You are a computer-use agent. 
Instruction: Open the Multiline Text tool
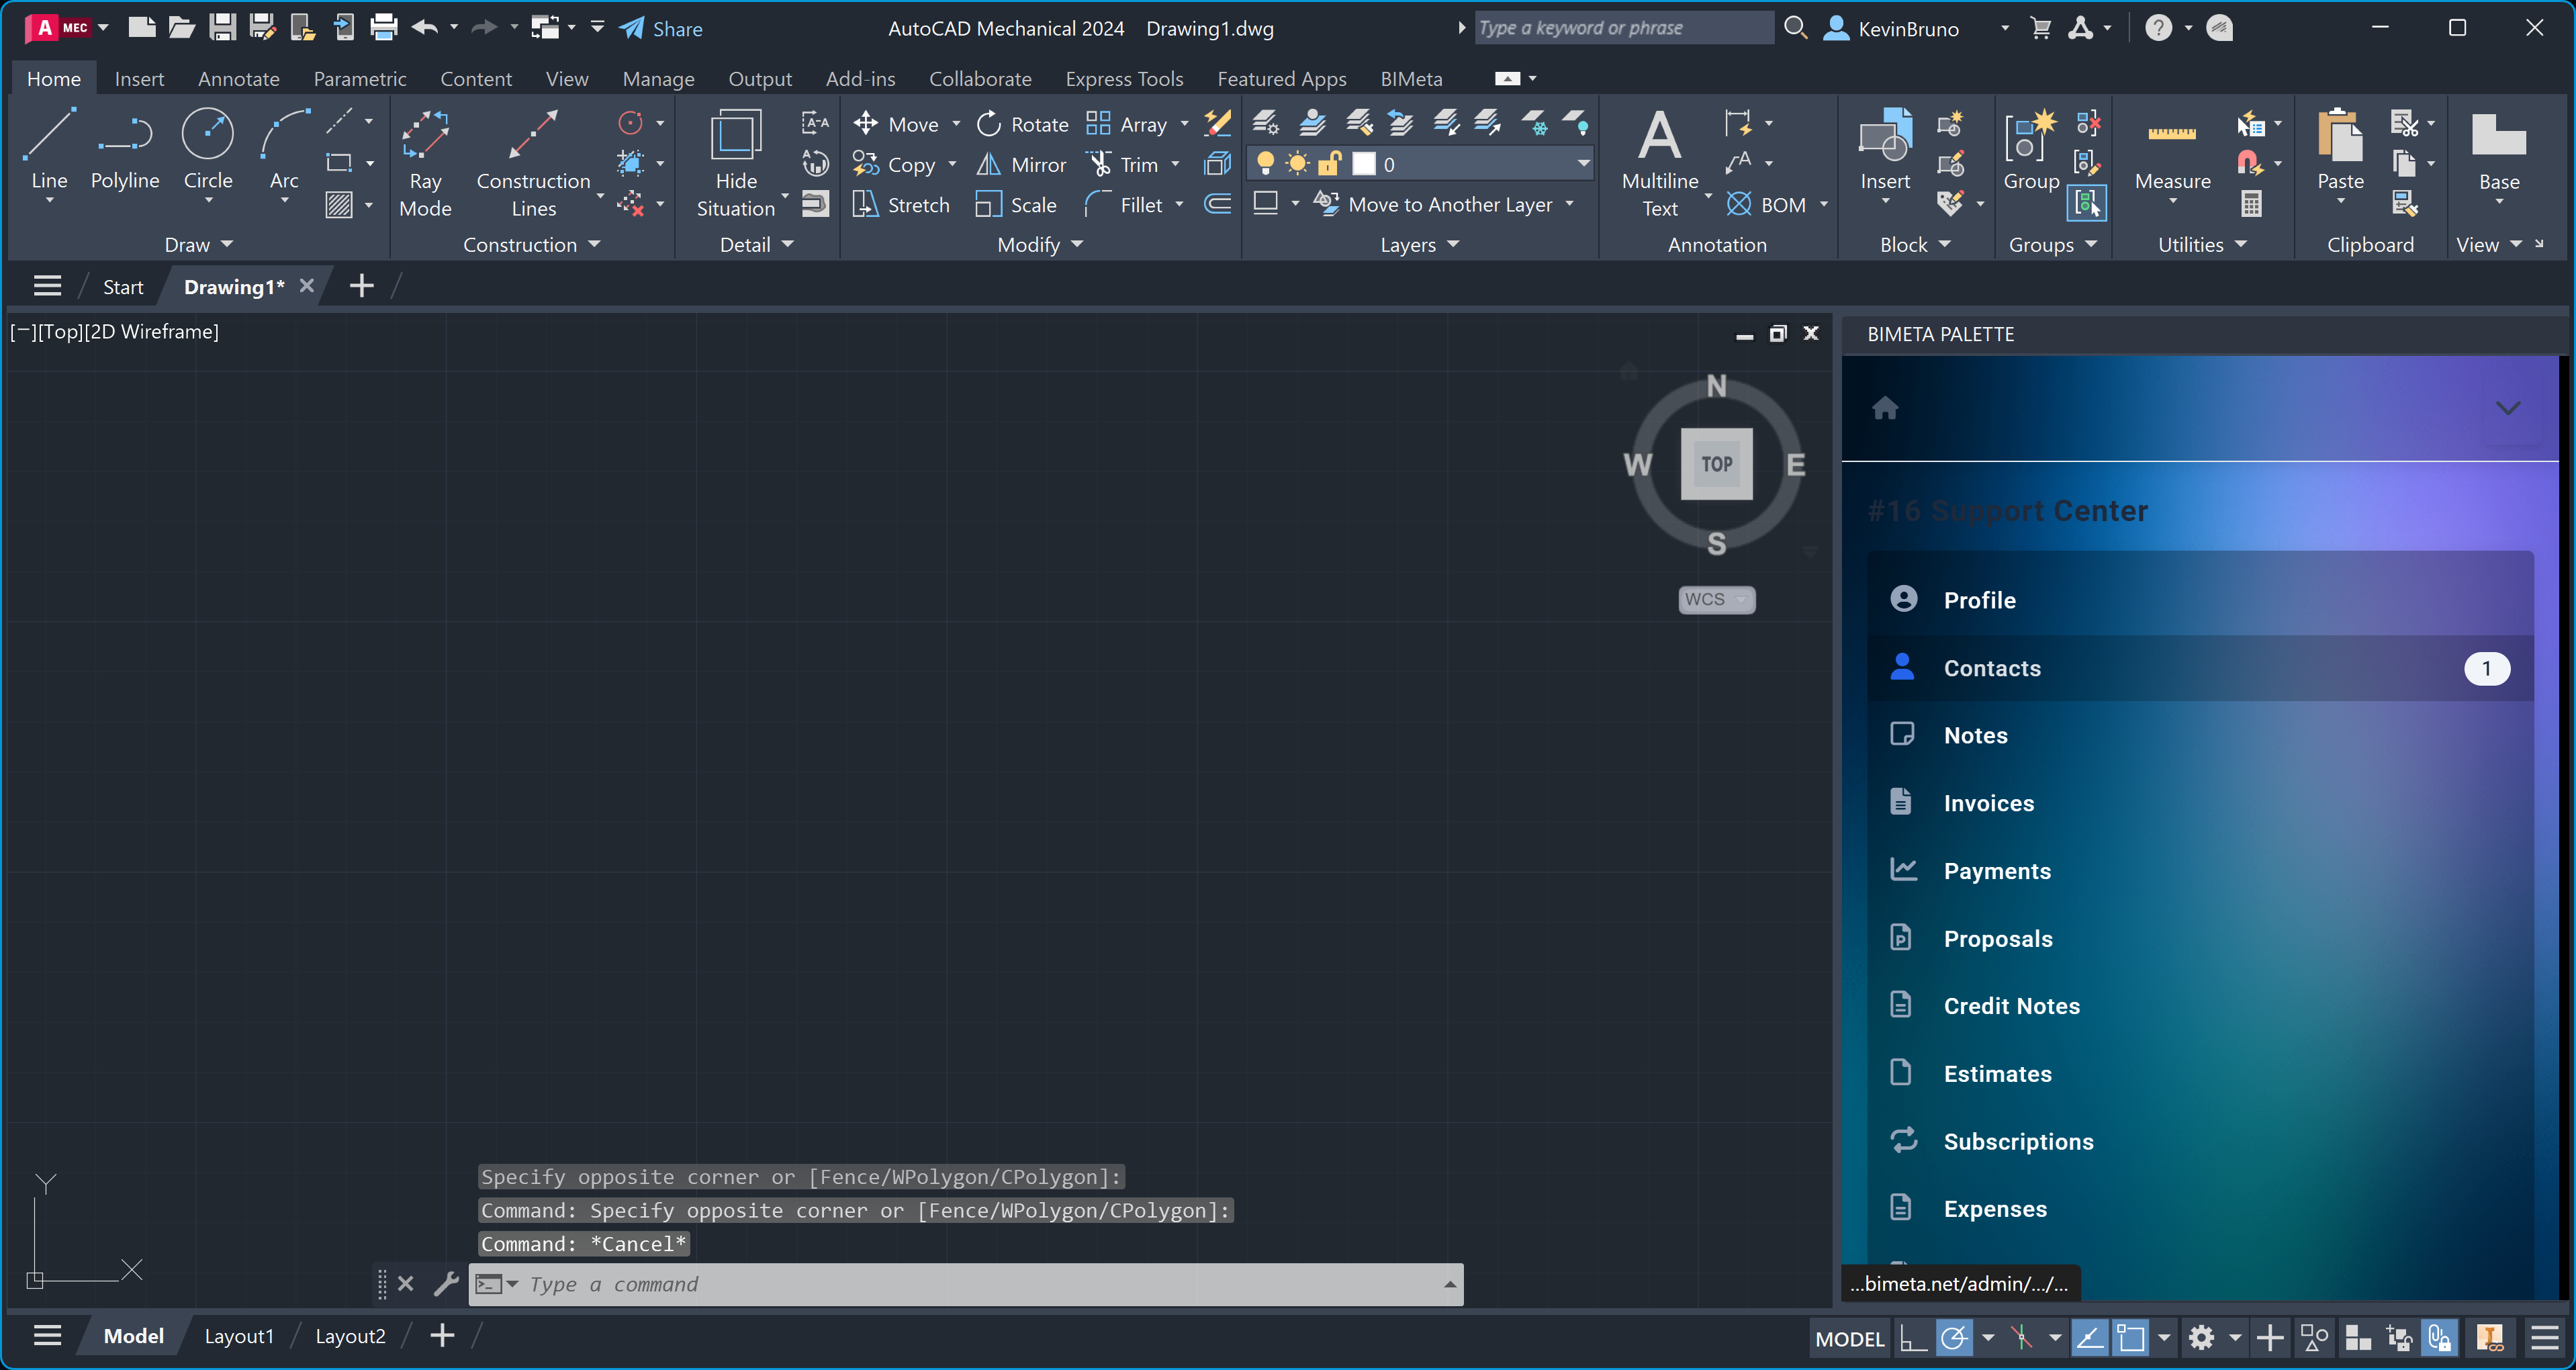[1660, 163]
